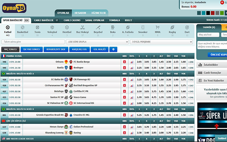Select odds 2.05 for Orleans win
The width and height of the screenshot is (227, 142).
pos(139,62)
